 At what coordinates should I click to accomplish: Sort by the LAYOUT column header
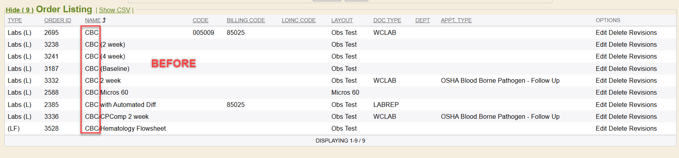(342, 20)
